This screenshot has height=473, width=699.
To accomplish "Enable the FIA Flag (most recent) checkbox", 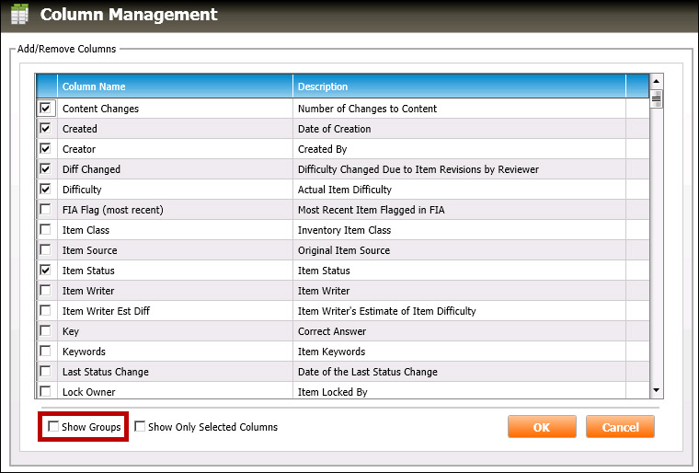I will tap(46, 210).
